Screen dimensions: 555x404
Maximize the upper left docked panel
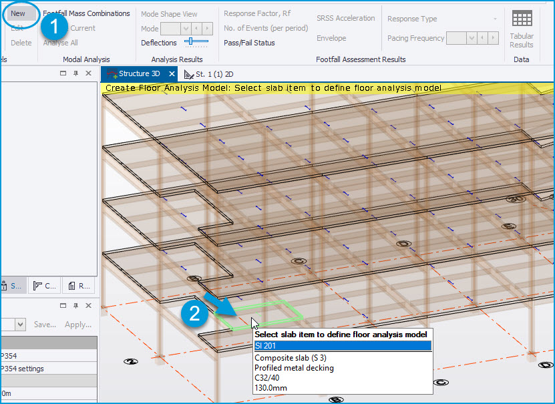click(x=63, y=73)
